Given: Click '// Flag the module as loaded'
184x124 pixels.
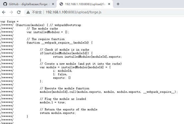Looking at the screenshot, I should click(x=63, y=99).
